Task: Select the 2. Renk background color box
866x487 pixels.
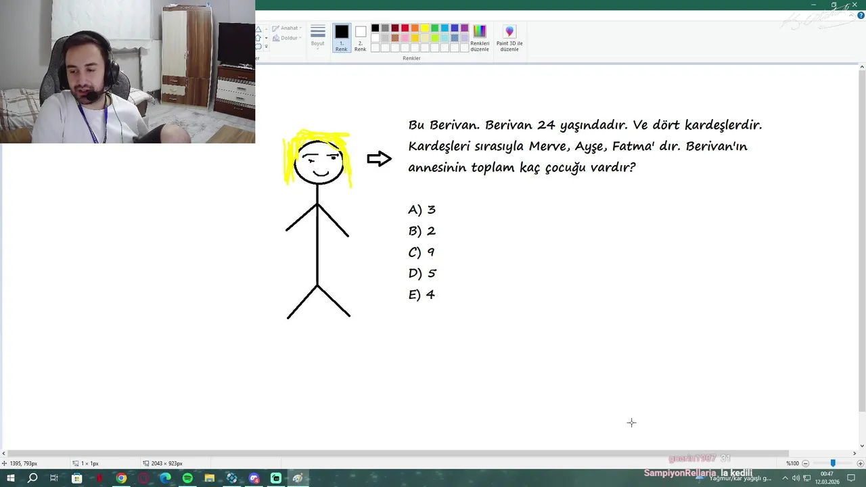Action: point(361,38)
